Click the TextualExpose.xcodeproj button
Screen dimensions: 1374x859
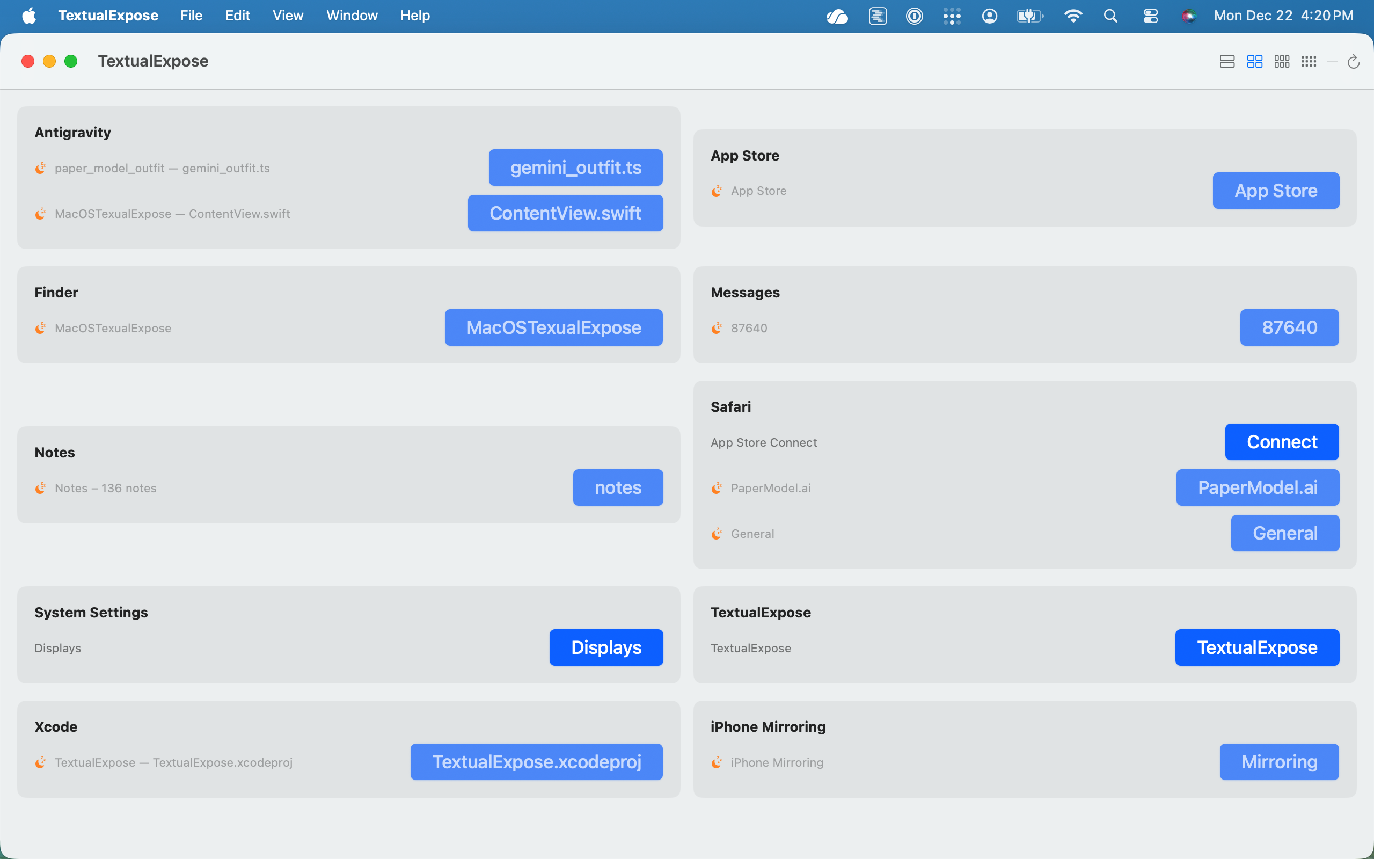point(537,762)
